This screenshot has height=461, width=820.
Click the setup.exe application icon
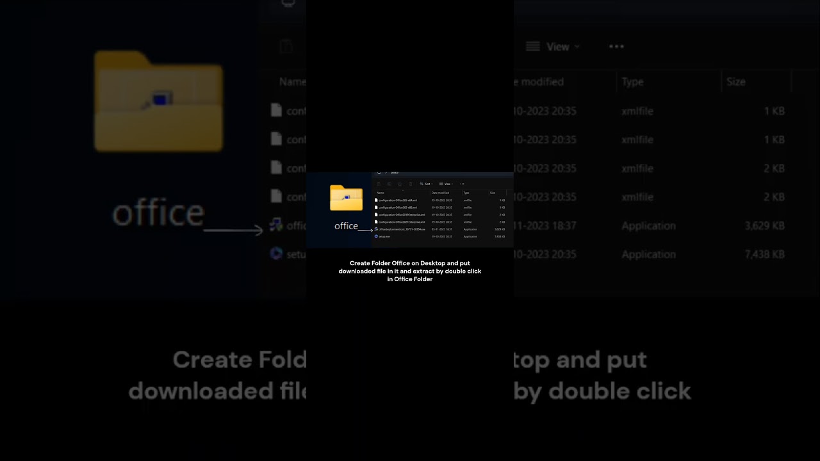click(x=376, y=236)
